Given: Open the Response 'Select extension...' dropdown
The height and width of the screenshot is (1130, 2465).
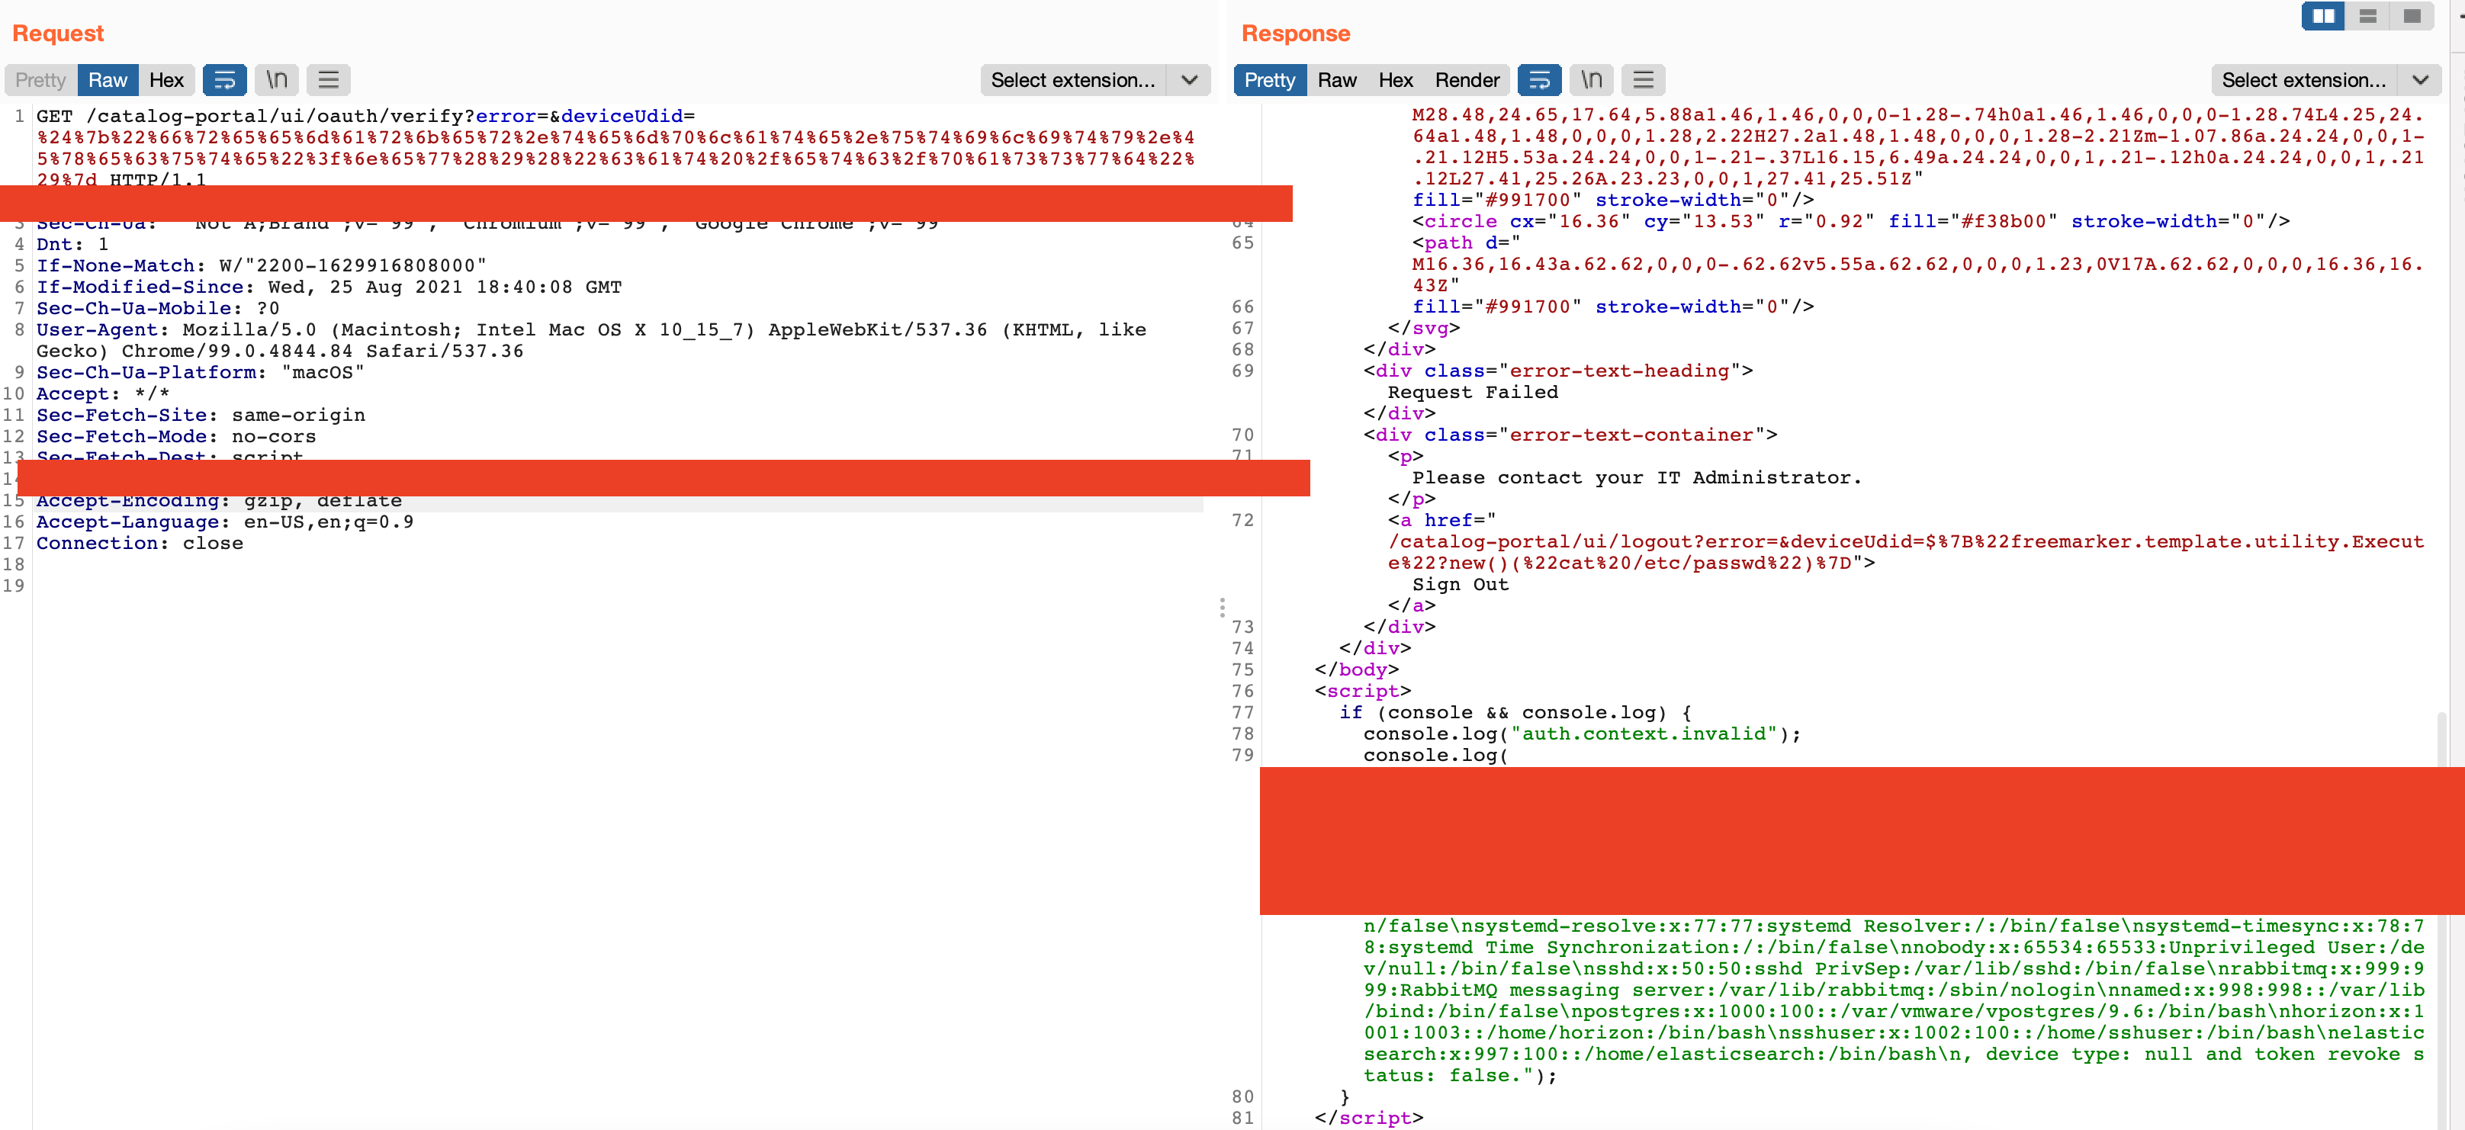Looking at the screenshot, I should tap(2326, 80).
